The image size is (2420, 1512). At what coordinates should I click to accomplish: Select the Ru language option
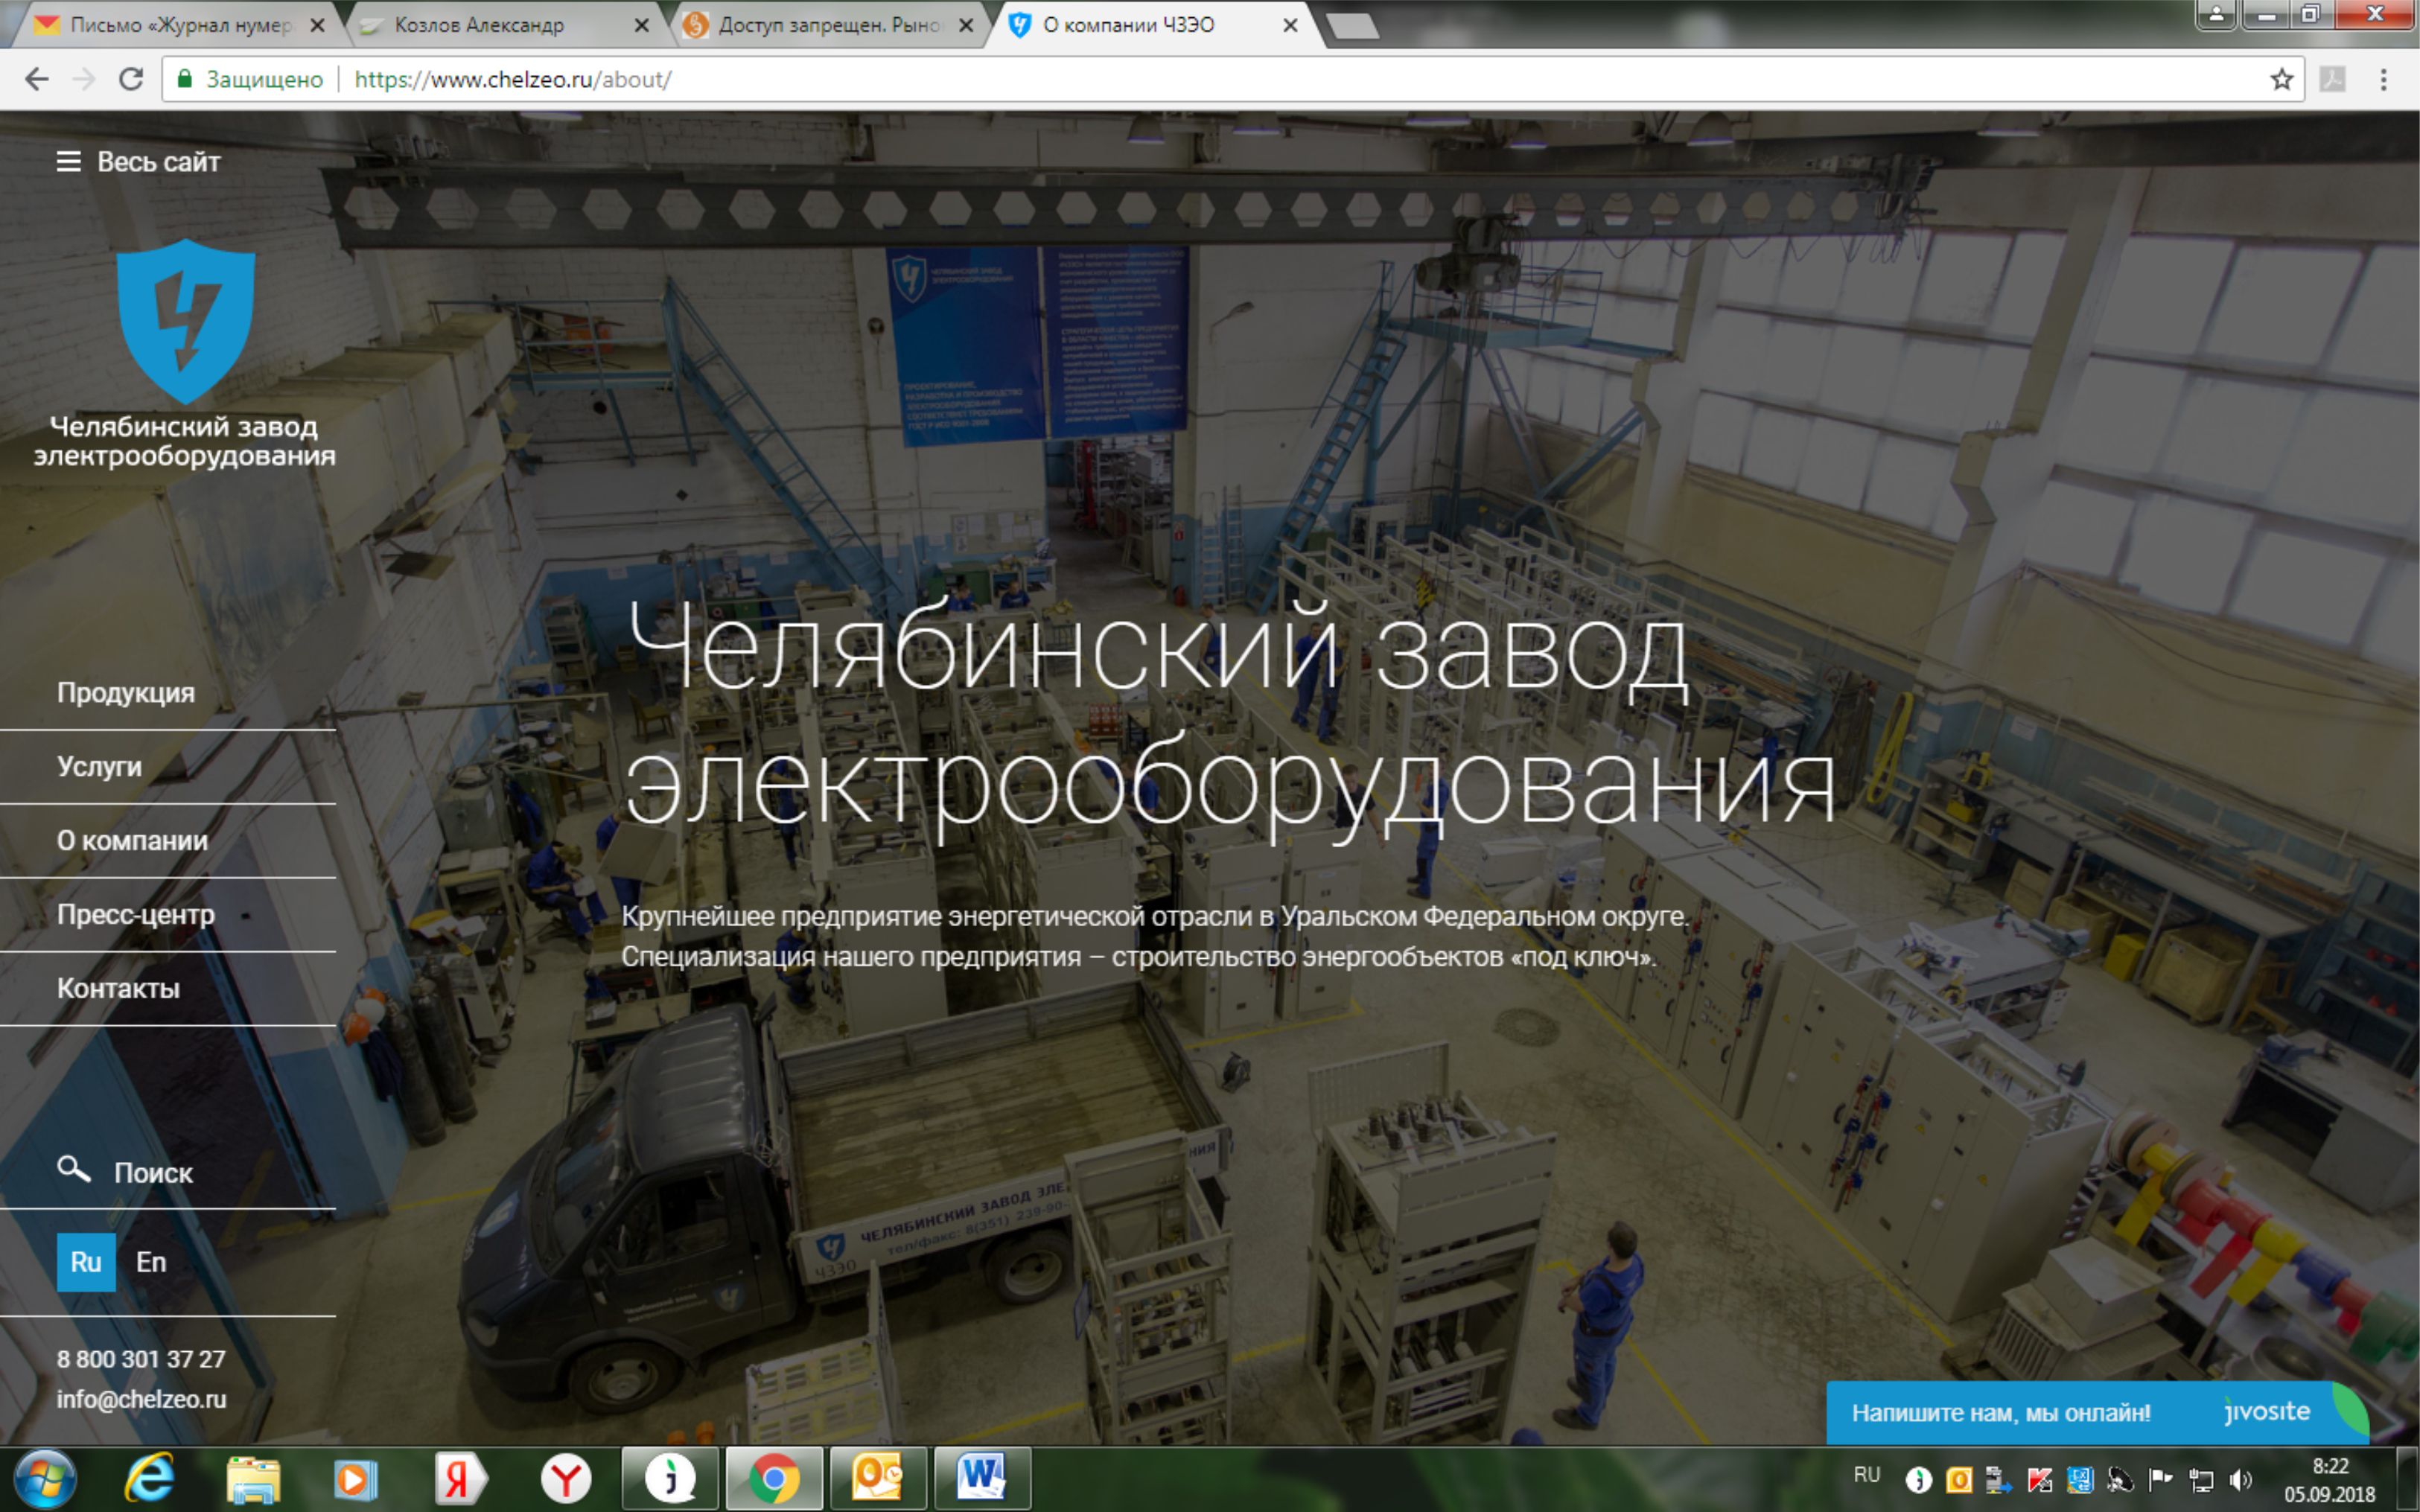[86, 1262]
